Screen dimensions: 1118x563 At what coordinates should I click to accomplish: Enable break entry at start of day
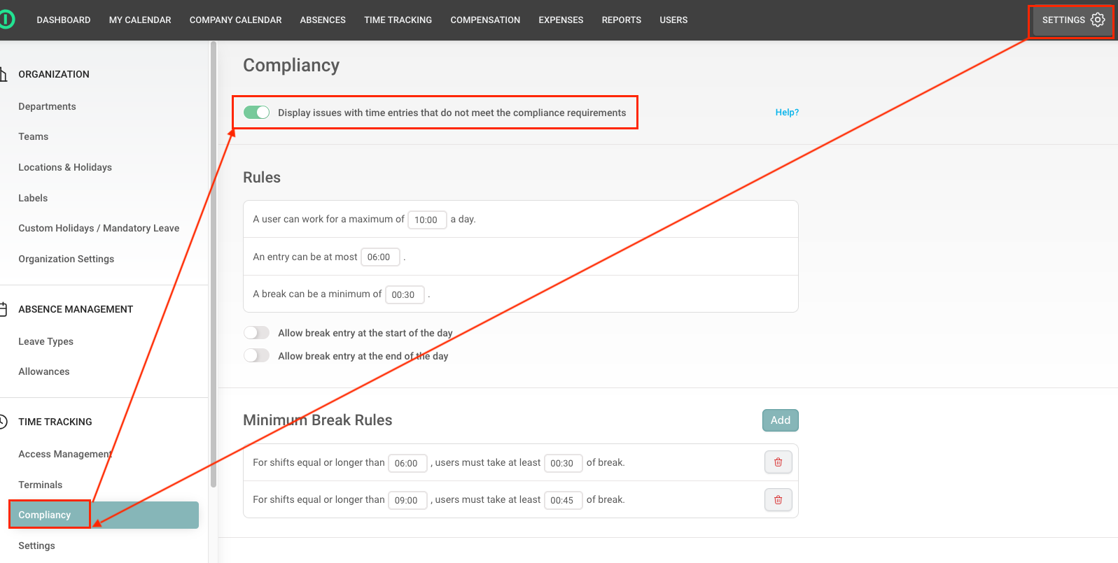256,333
